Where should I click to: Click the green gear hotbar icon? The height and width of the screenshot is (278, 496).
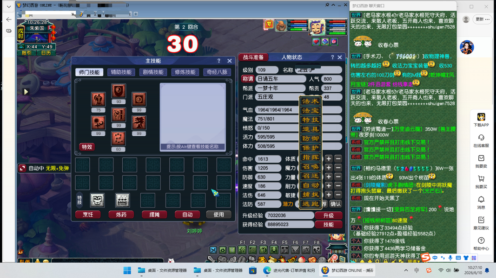223,250
